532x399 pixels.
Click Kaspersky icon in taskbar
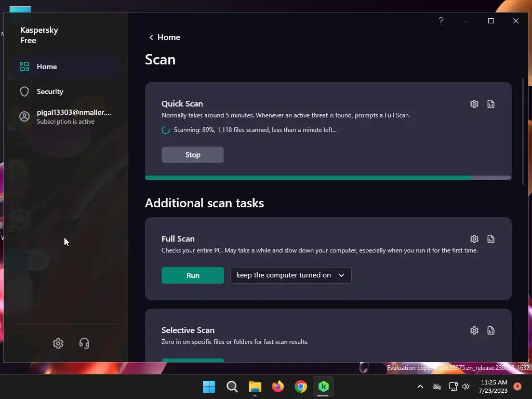pos(323,387)
